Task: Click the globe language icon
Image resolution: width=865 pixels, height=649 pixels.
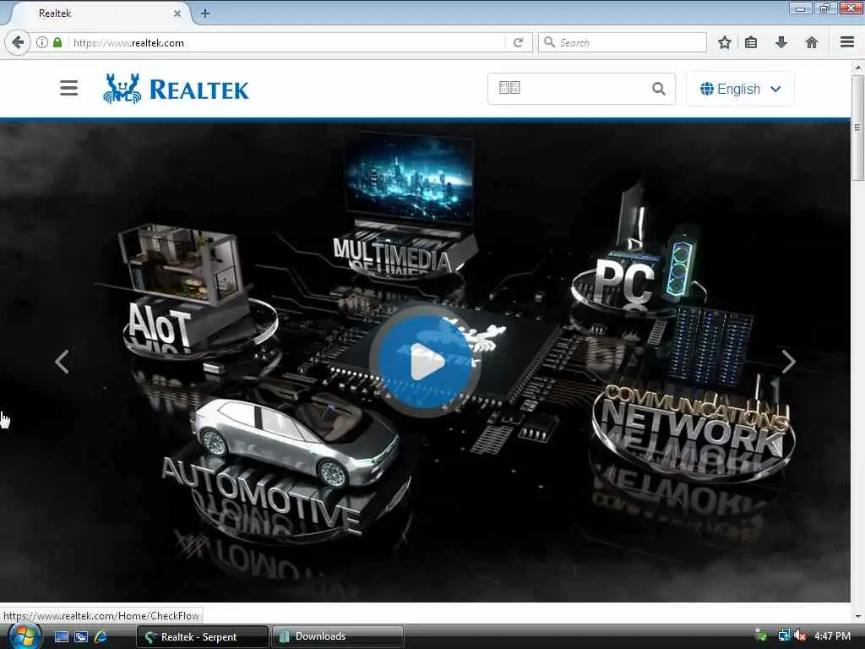Action: [x=707, y=89]
